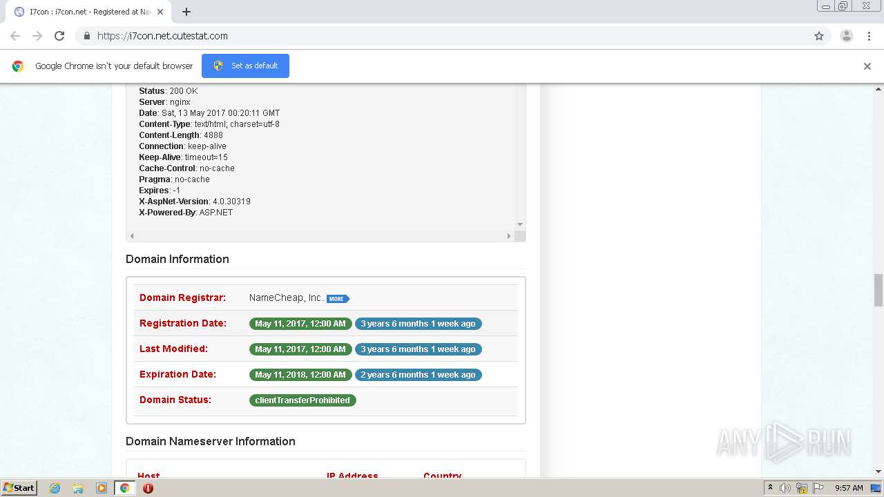Click the Domain Registrar label
The image size is (884, 497).
click(x=182, y=298)
